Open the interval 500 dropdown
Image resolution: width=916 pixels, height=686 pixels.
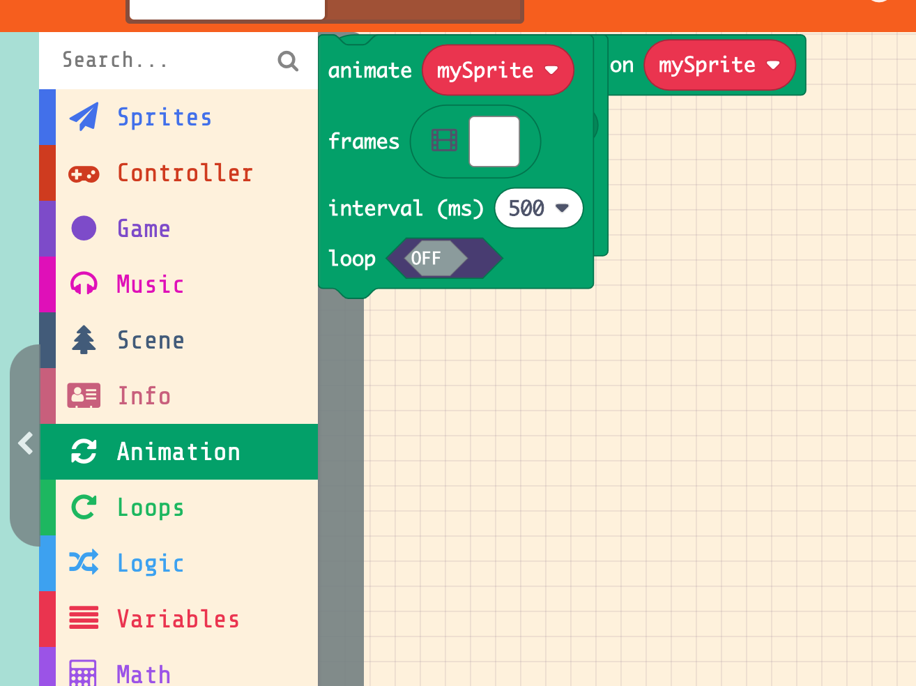click(x=538, y=208)
